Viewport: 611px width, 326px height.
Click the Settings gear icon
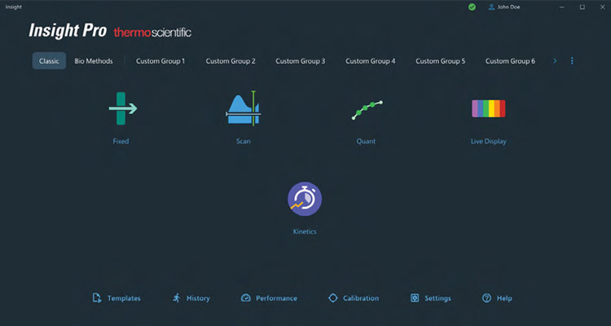pos(415,298)
